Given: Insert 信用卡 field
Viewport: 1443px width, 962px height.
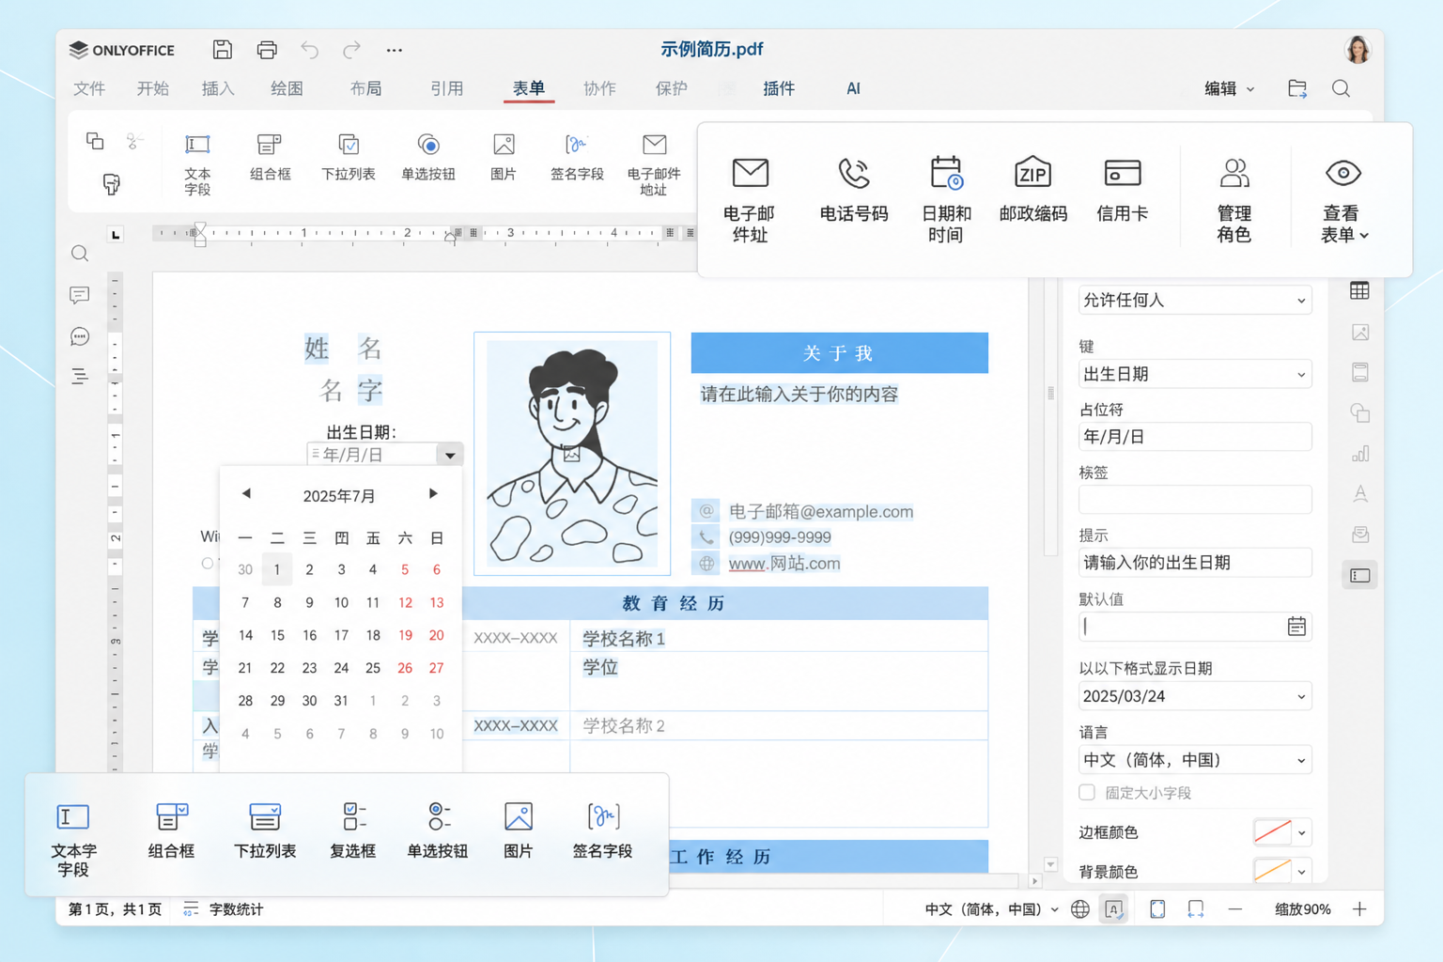Looking at the screenshot, I should coord(1122,190).
